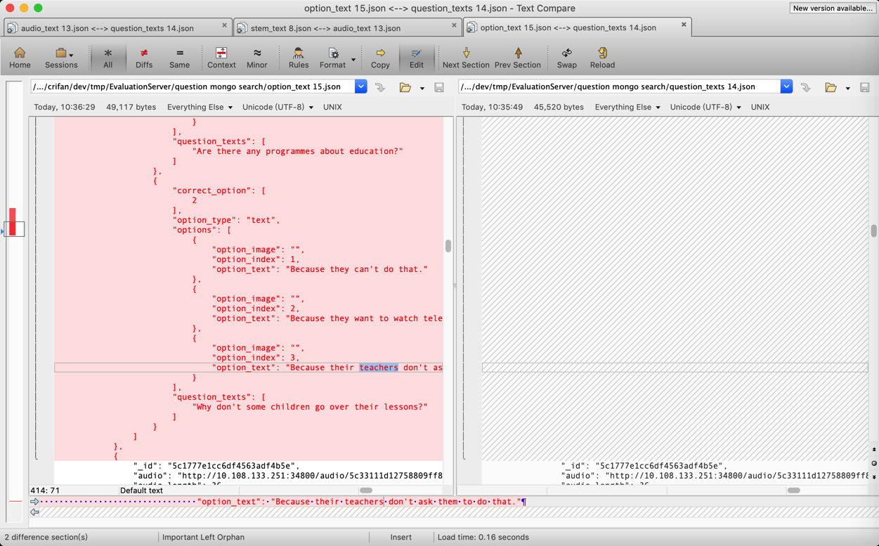This screenshot has height=546, width=879.
Task: Click the highlighted word "teachers" in left pane
Action: pyautogui.click(x=379, y=368)
